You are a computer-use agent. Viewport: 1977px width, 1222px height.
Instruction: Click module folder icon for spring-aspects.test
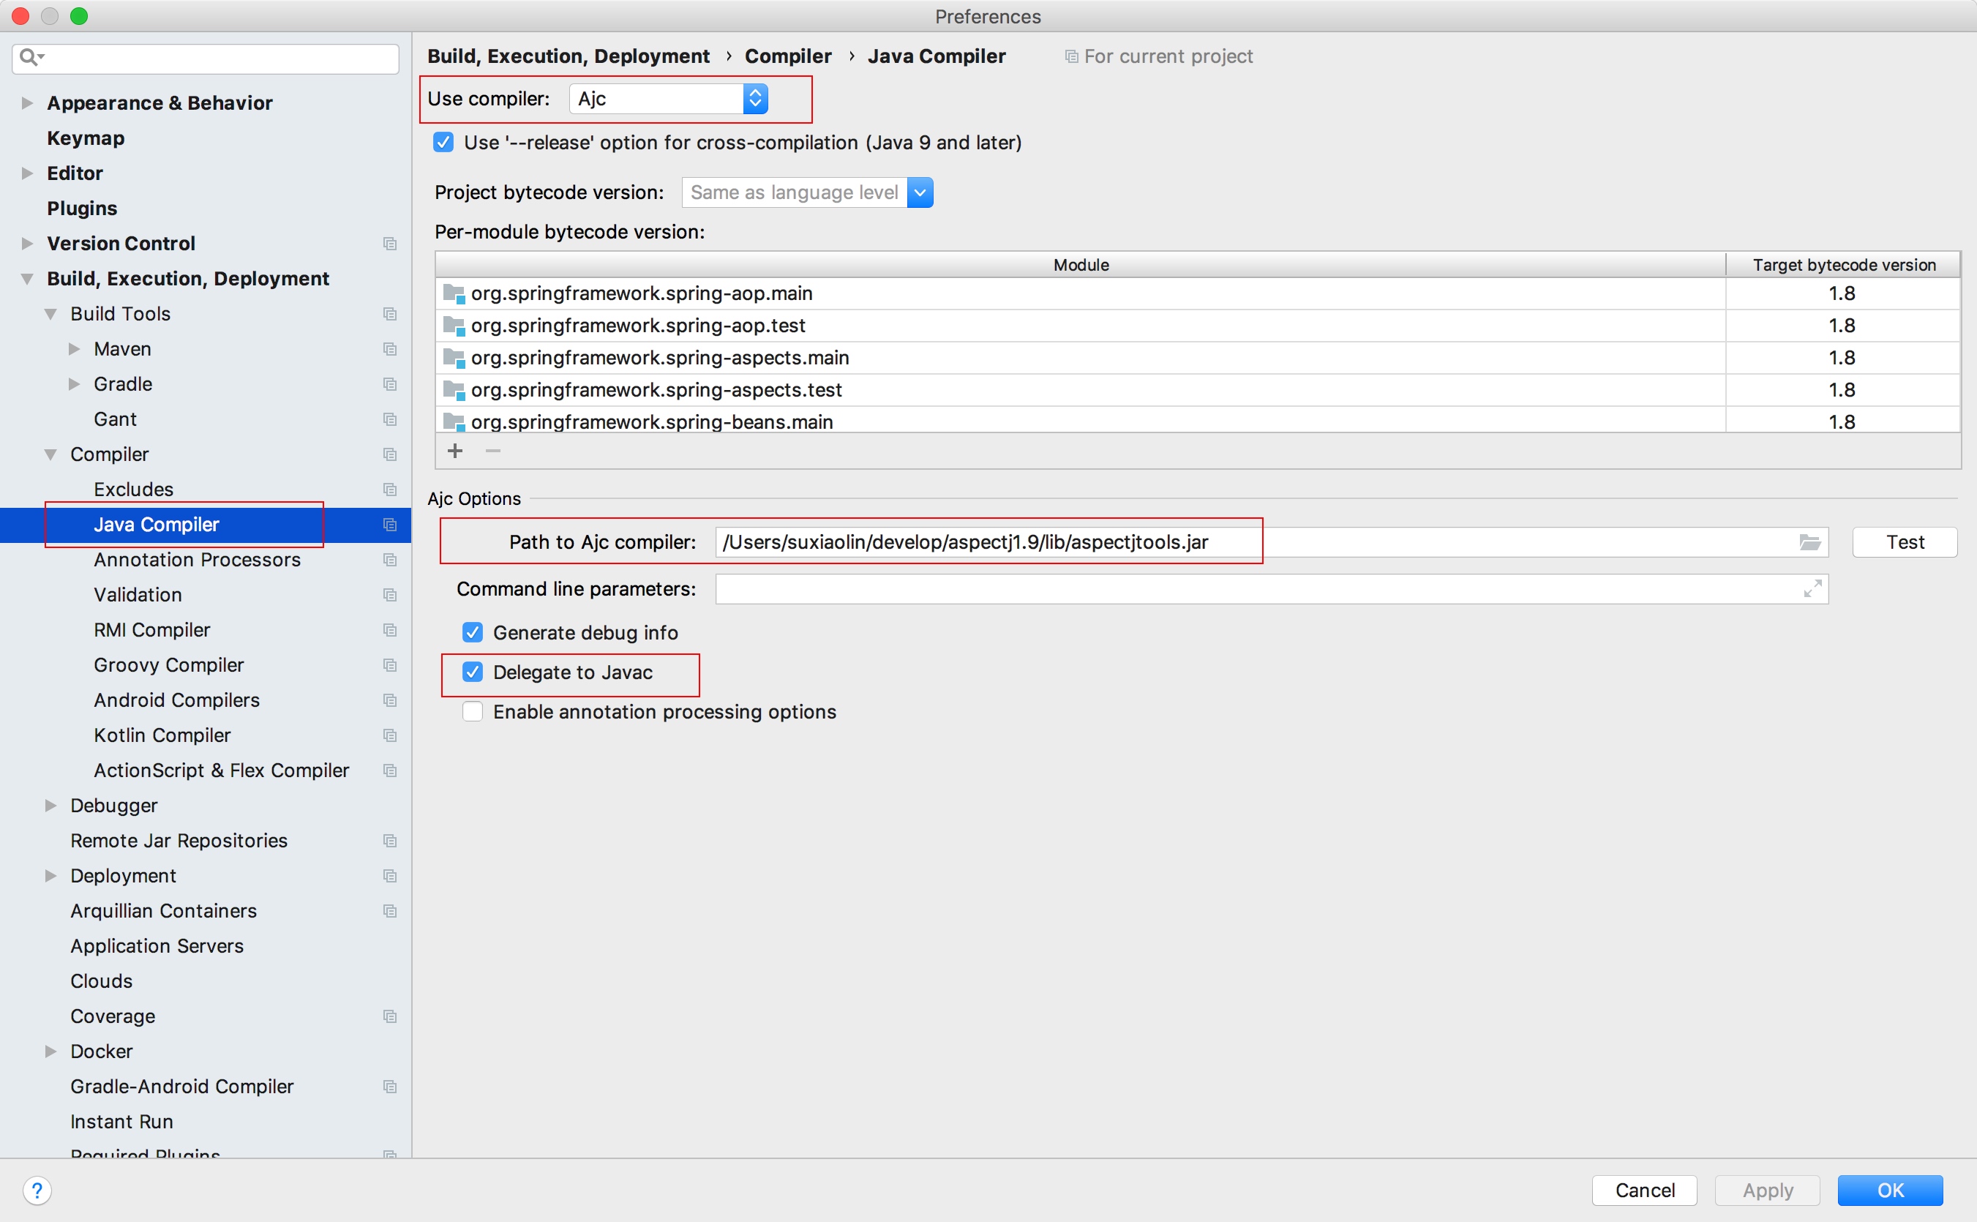click(454, 390)
